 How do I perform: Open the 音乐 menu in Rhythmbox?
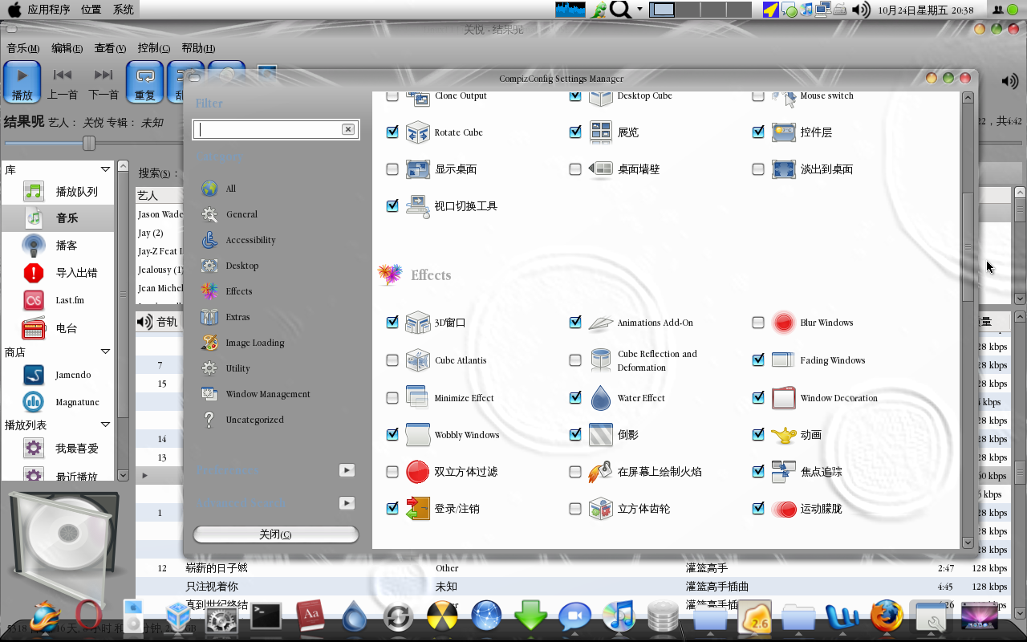[23, 48]
